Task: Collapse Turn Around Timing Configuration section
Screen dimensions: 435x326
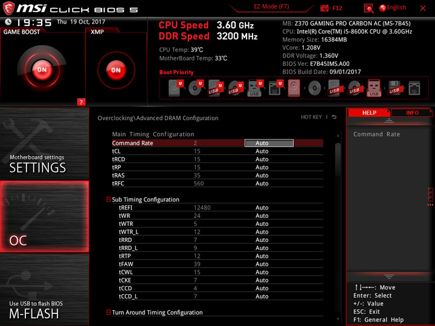Action: pyautogui.click(x=109, y=313)
